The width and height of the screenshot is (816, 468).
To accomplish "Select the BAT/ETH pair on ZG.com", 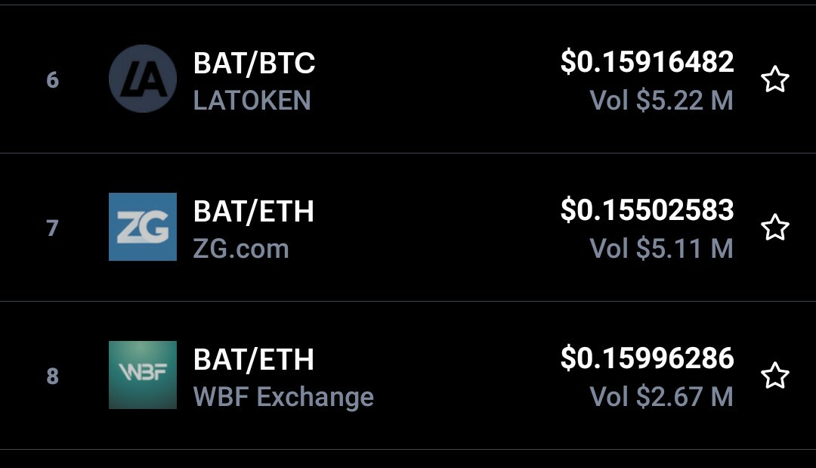I will click(x=254, y=212).
